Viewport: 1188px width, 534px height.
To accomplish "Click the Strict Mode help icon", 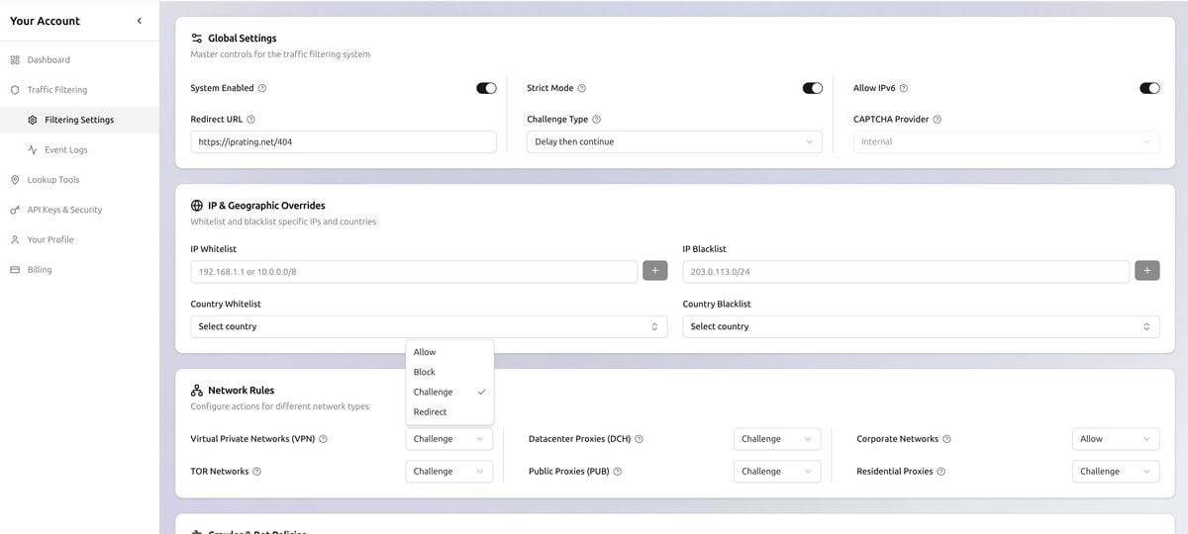I will click(x=582, y=88).
